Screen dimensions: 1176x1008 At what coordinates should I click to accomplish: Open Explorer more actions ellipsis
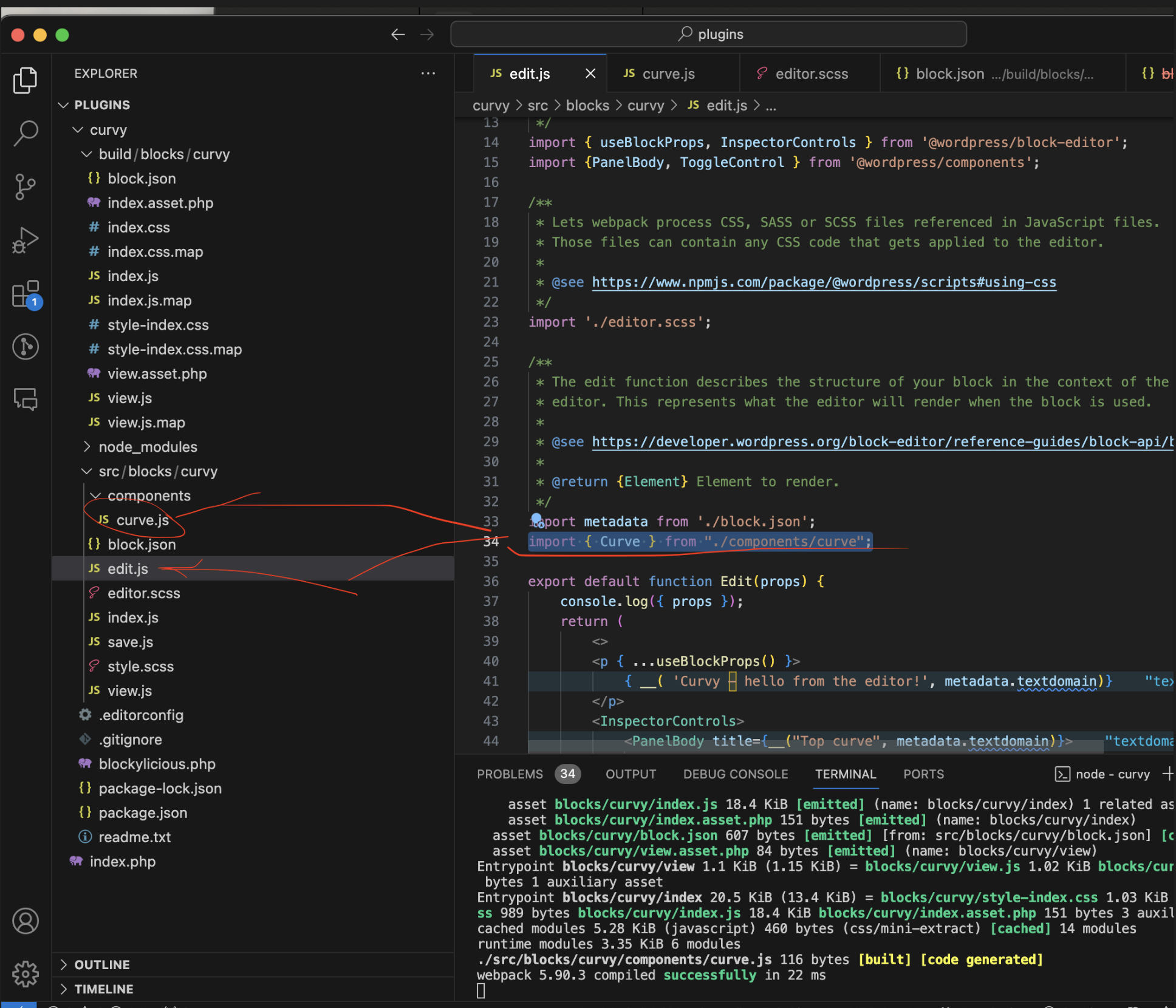428,73
